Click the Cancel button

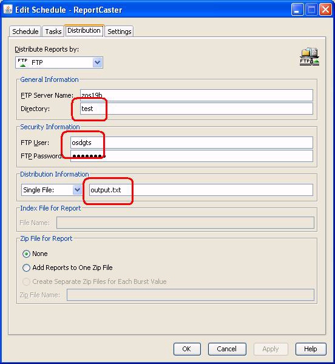click(x=227, y=349)
